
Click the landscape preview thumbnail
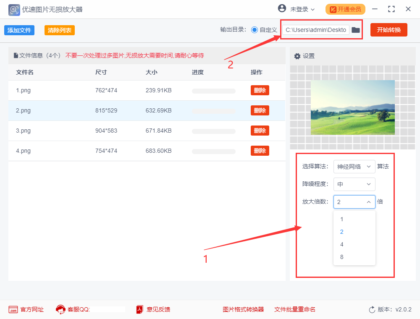point(352,107)
